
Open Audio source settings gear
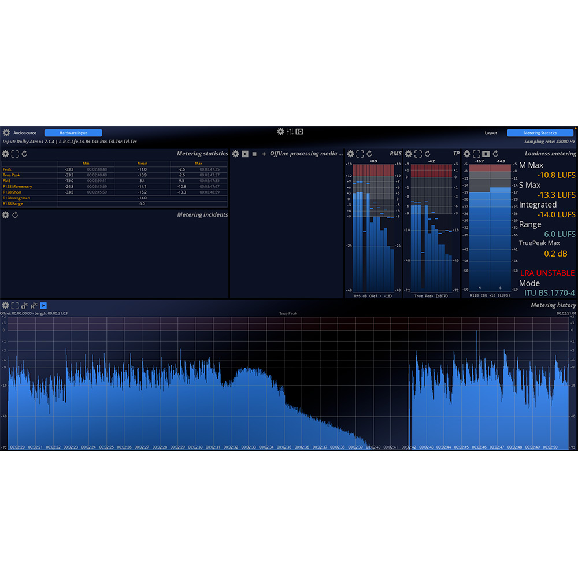pyautogui.click(x=6, y=133)
